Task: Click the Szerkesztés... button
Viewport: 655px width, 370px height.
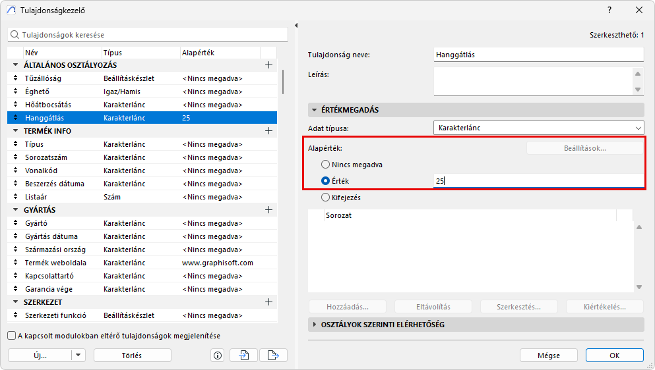Action: tap(519, 307)
